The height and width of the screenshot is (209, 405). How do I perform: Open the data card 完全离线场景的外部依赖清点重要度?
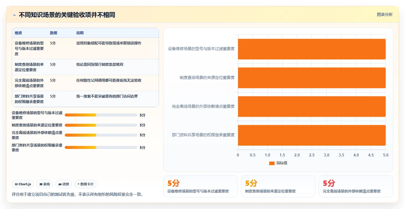click(356, 186)
